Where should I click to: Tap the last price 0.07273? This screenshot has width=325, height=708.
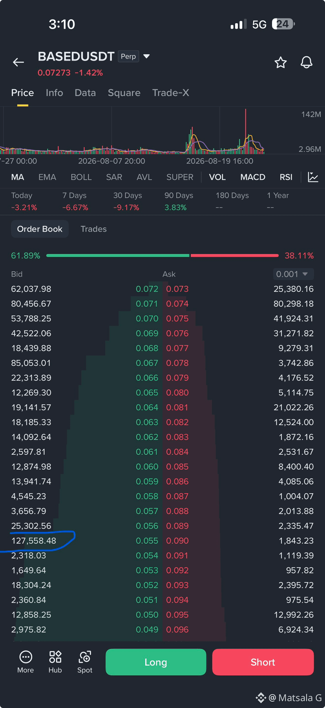click(x=54, y=73)
